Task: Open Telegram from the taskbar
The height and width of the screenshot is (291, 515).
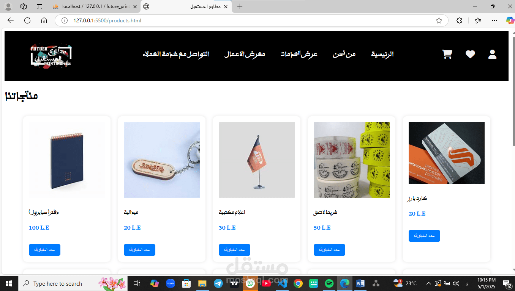Action: (x=218, y=283)
